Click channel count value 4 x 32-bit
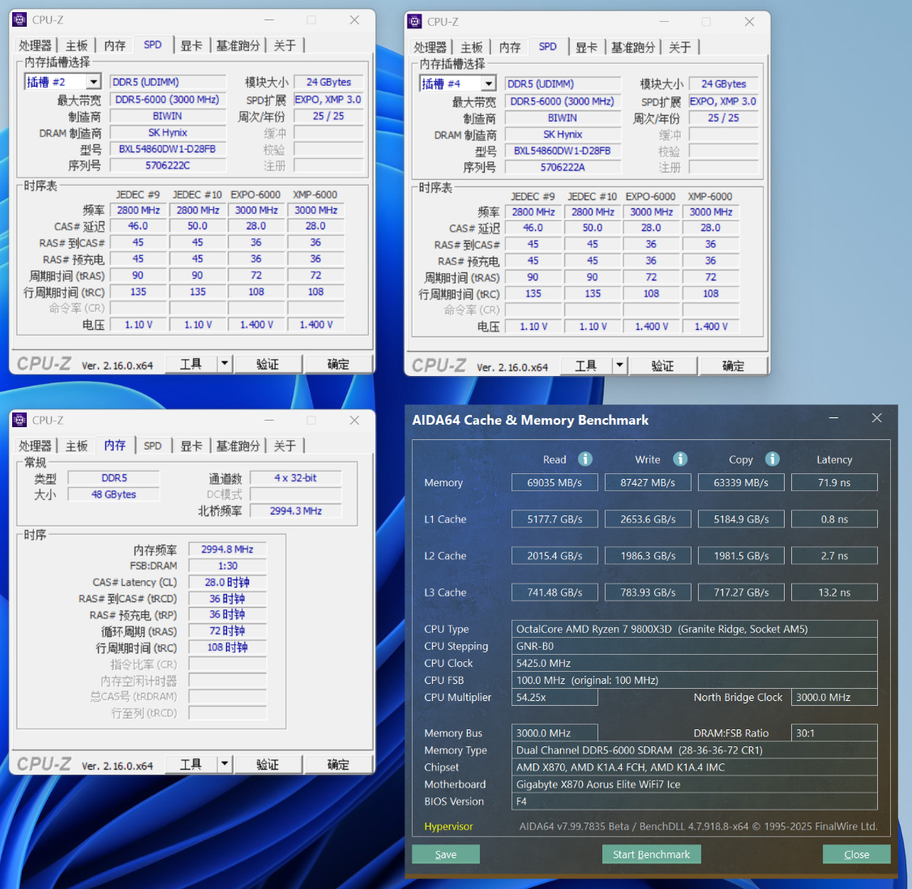The width and height of the screenshot is (912, 889). click(x=295, y=478)
